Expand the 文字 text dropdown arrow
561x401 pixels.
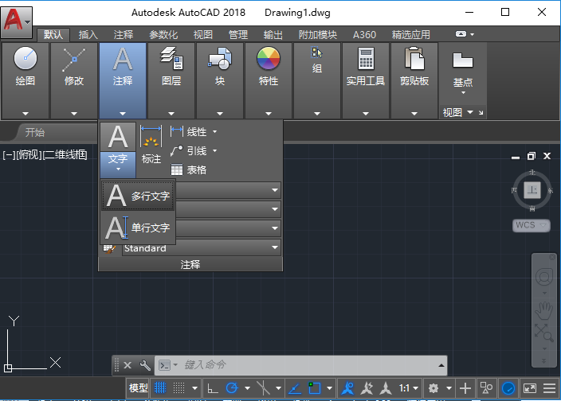coord(118,169)
